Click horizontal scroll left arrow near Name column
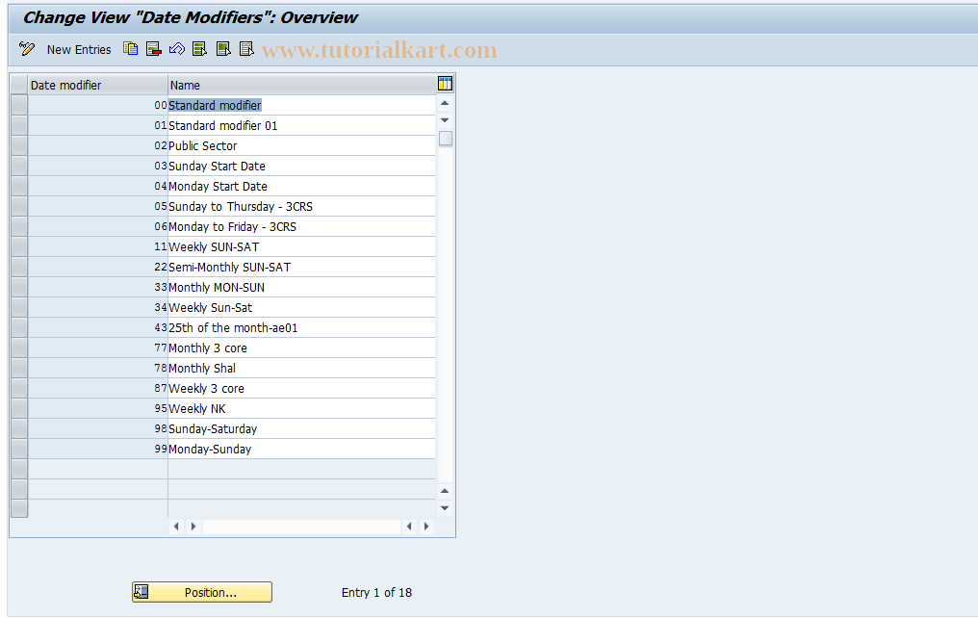Image resolution: width=978 pixels, height=618 pixels. point(176,527)
